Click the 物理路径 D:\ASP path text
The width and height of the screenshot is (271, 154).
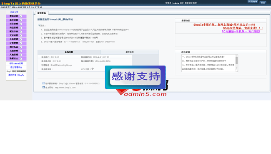(56, 65)
